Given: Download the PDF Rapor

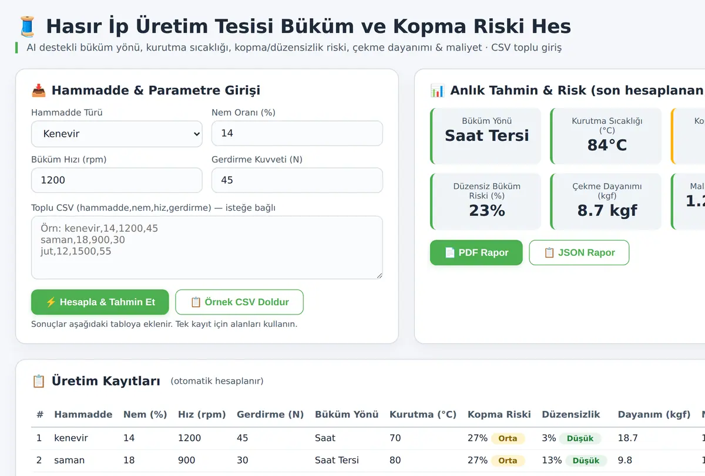Looking at the screenshot, I should [476, 252].
